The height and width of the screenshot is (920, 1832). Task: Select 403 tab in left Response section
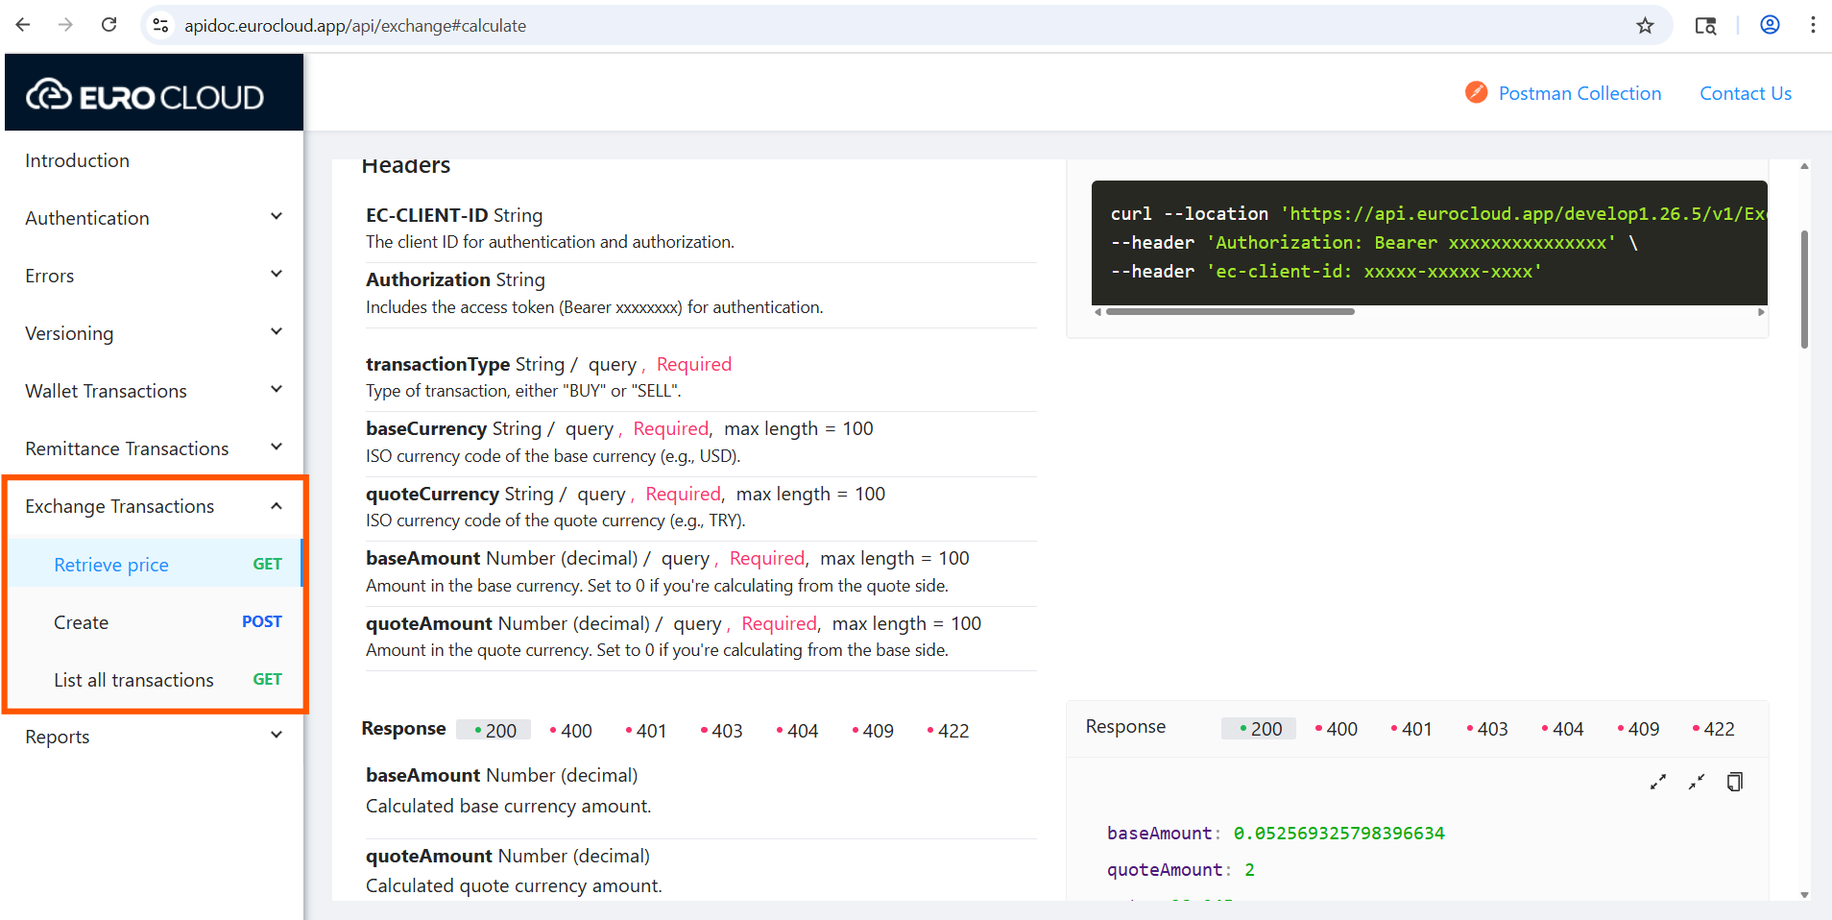point(721,731)
